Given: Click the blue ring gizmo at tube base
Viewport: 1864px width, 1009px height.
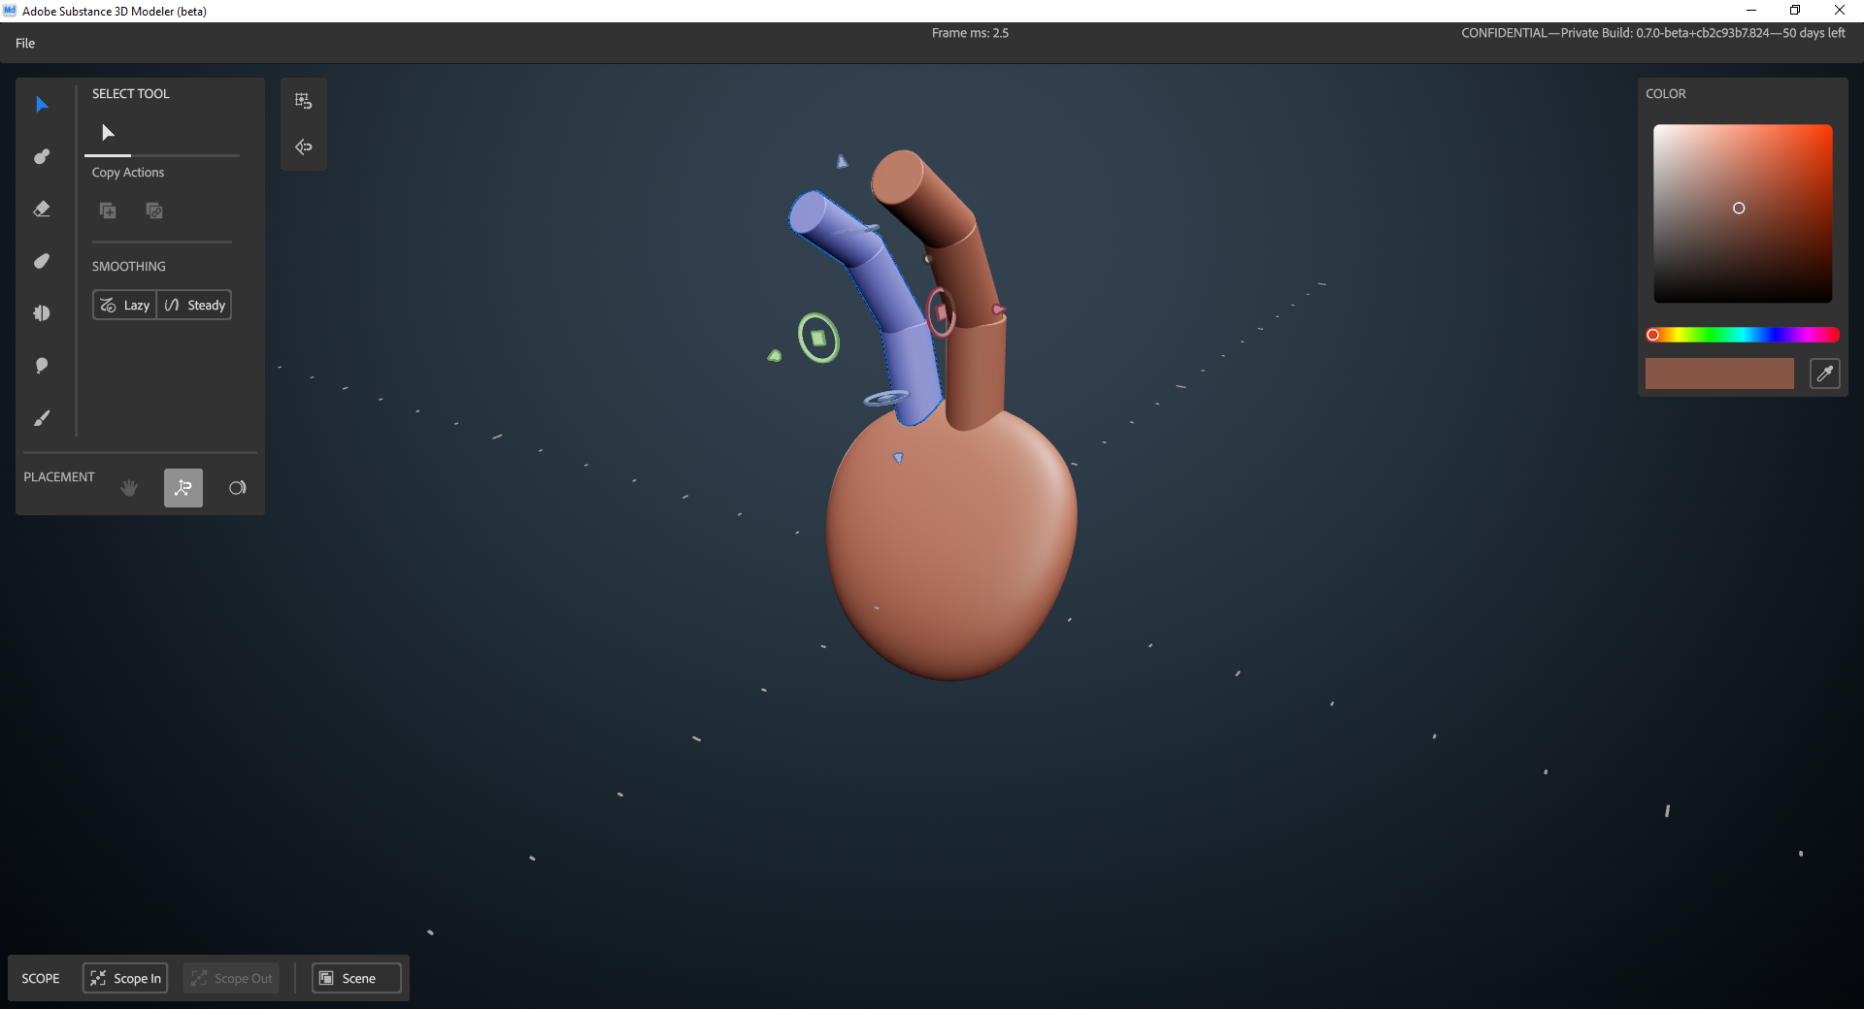Looking at the screenshot, I should pyautogui.click(x=885, y=398).
